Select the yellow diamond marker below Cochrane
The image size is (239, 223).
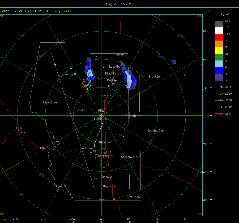tap(91, 153)
